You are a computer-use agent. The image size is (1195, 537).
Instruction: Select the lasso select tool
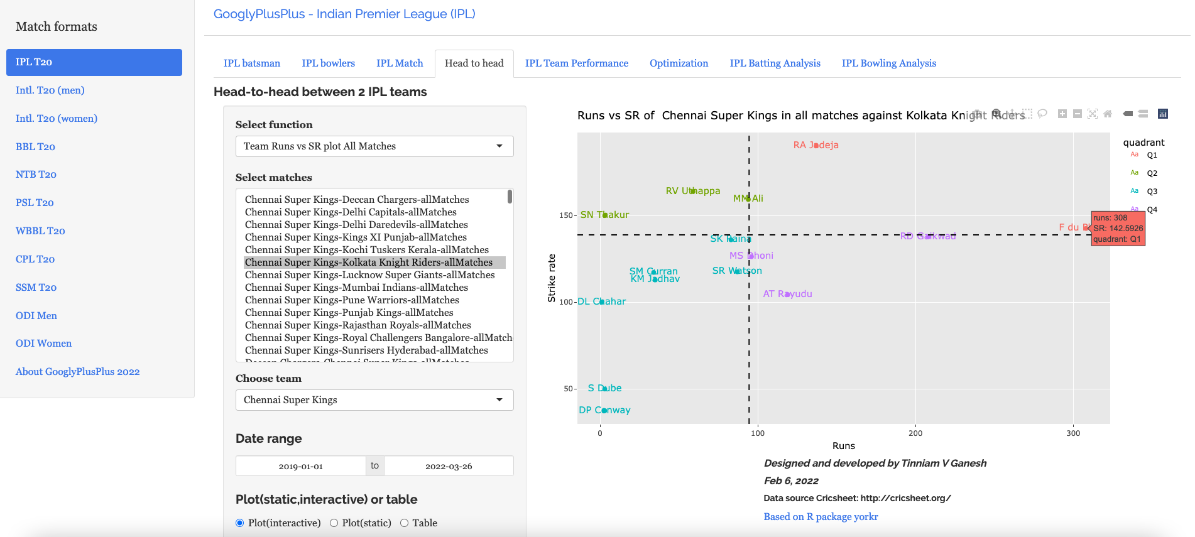tap(1042, 114)
